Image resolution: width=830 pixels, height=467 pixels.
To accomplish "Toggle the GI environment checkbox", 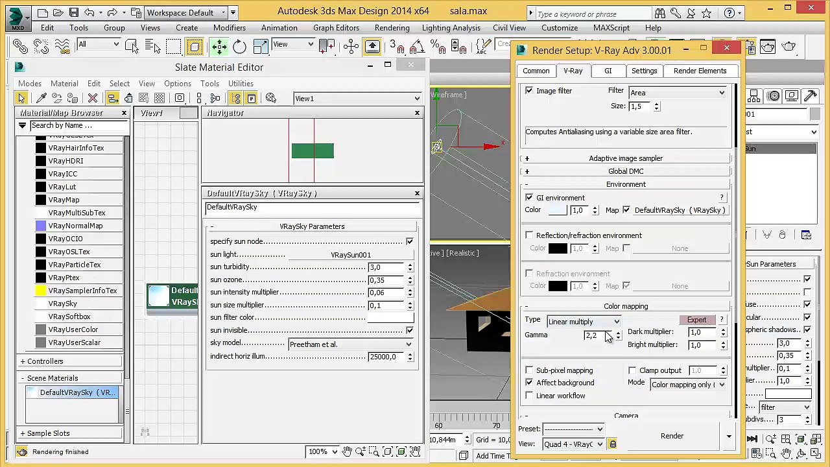I will pyautogui.click(x=529, y=198).
